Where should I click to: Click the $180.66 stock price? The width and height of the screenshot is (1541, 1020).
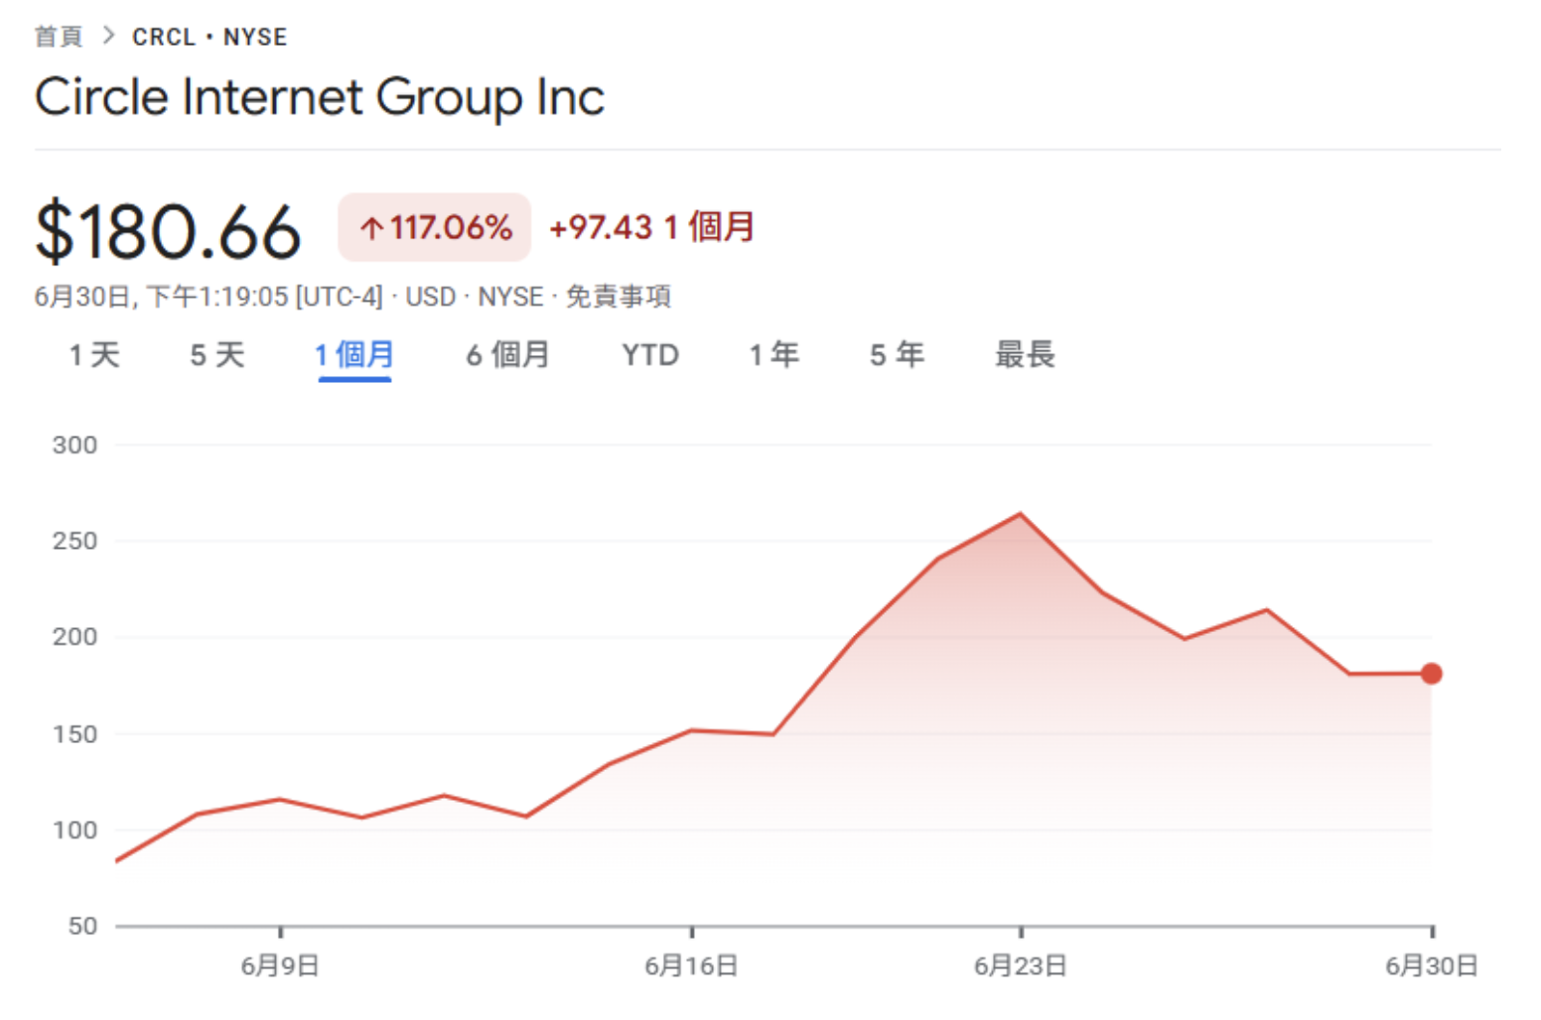tap(168, 232)
